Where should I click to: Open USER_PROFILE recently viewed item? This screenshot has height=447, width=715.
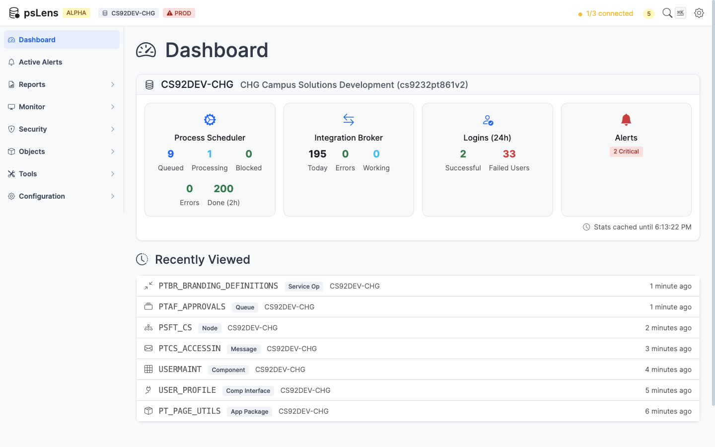(418, 390)
